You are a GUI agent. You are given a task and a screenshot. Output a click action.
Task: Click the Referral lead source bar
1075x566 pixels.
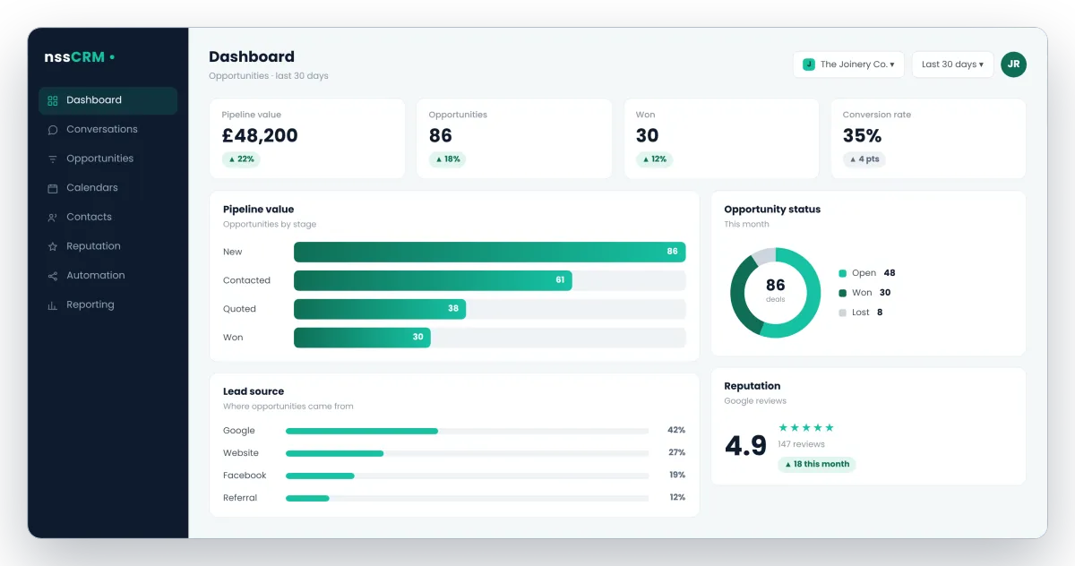click(307, 498)
